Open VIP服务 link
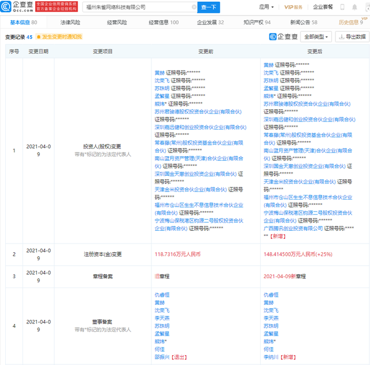The image size is (370, 365). coord(293,7)
